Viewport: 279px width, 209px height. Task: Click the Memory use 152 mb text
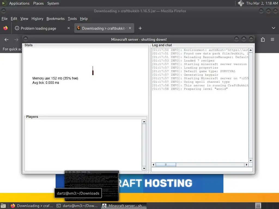(55, 78)
